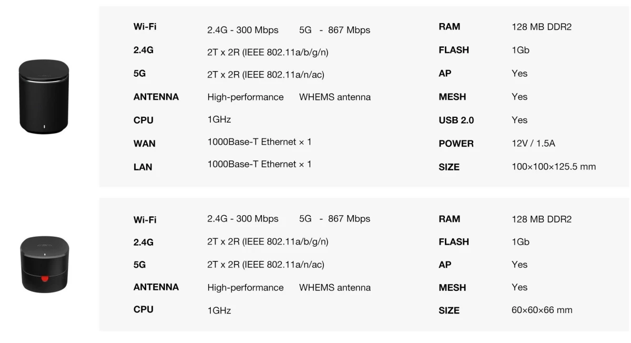Select the small router's CPU label
The height and width of the screenshot is (343, 631).
[143, 309]
